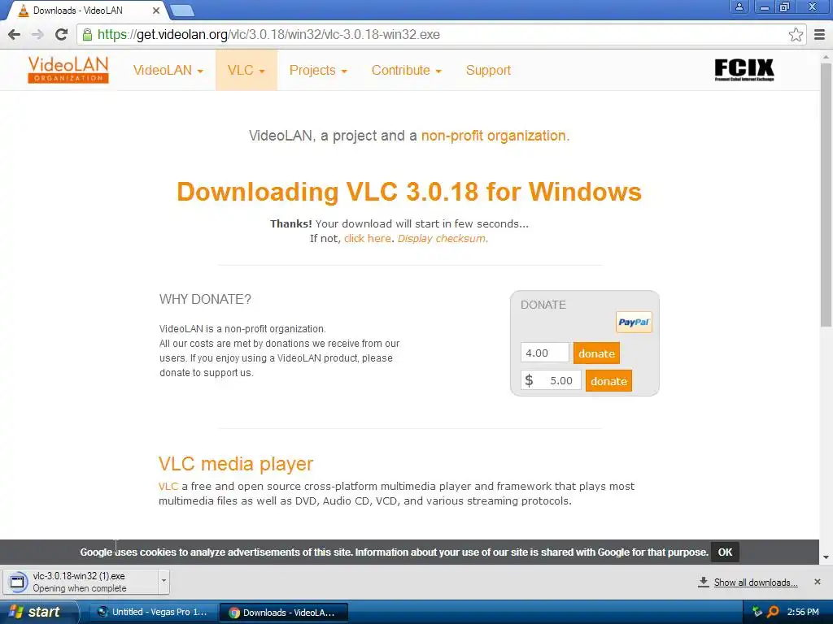Click donate button next to $ 5.00 field

[x=608, y=381]
